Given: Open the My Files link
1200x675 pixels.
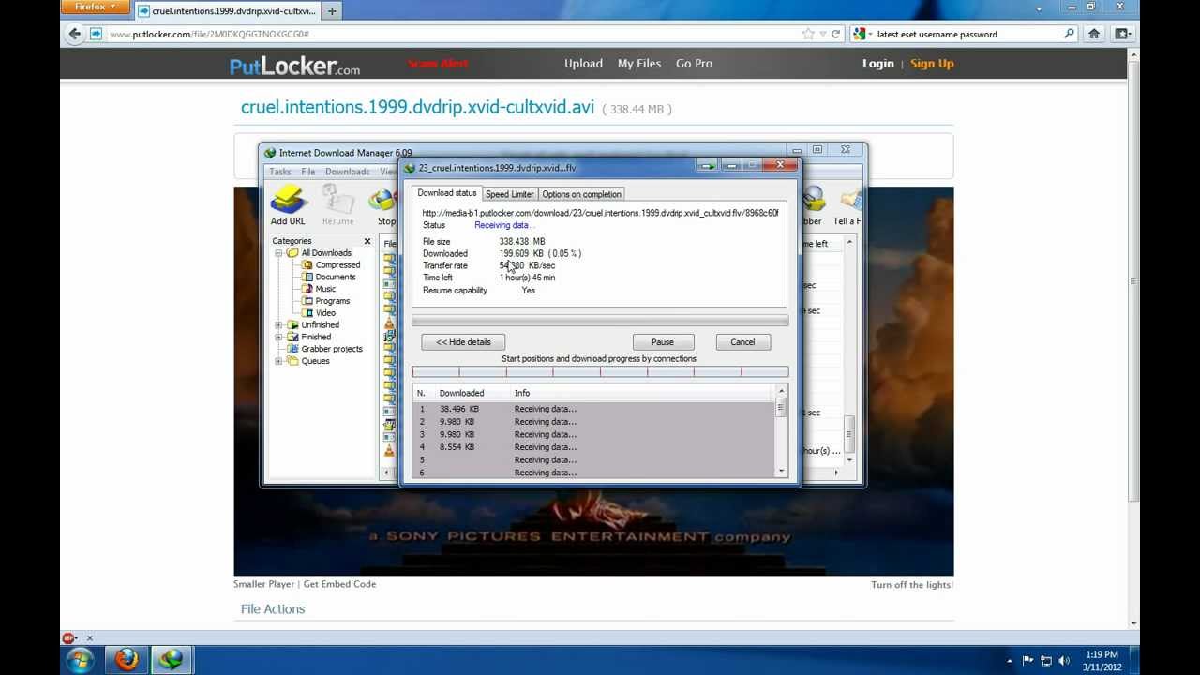Looking at the screenshot, I should tap(639, 64).
